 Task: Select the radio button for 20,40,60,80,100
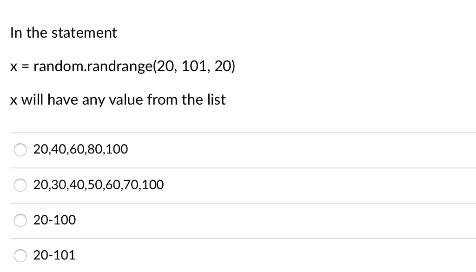pyautogui.click(x=20, y=150)
